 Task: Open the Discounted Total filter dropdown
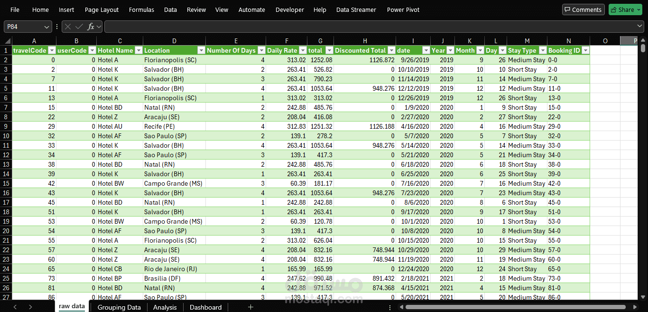(391, 50)
